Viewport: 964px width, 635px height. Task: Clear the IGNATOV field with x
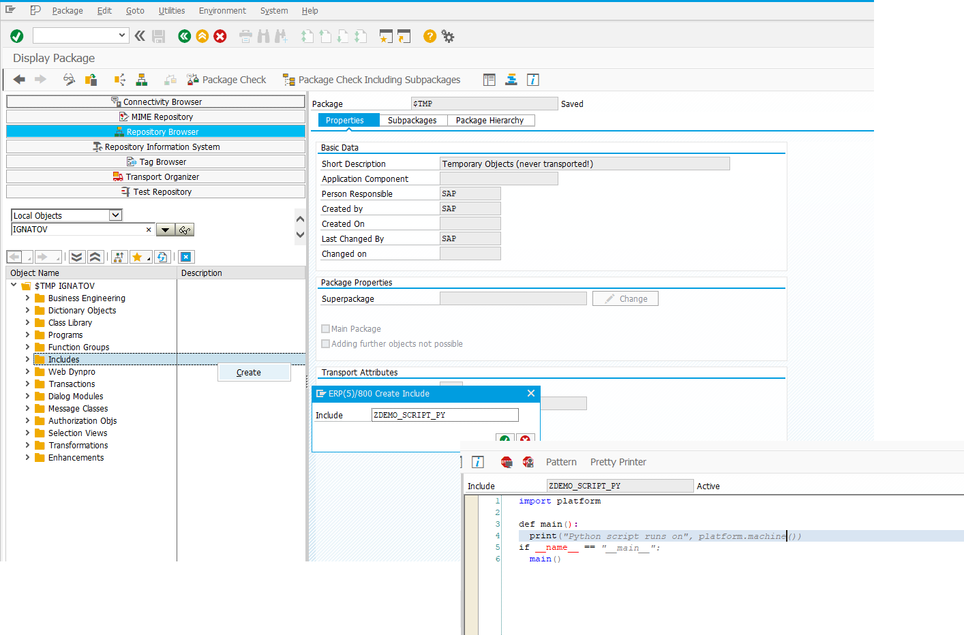(x=149, y=230)
